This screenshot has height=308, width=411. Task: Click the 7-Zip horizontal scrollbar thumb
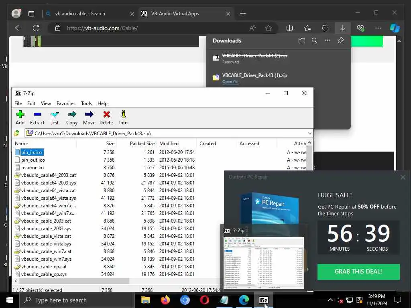tap(74, 281)
